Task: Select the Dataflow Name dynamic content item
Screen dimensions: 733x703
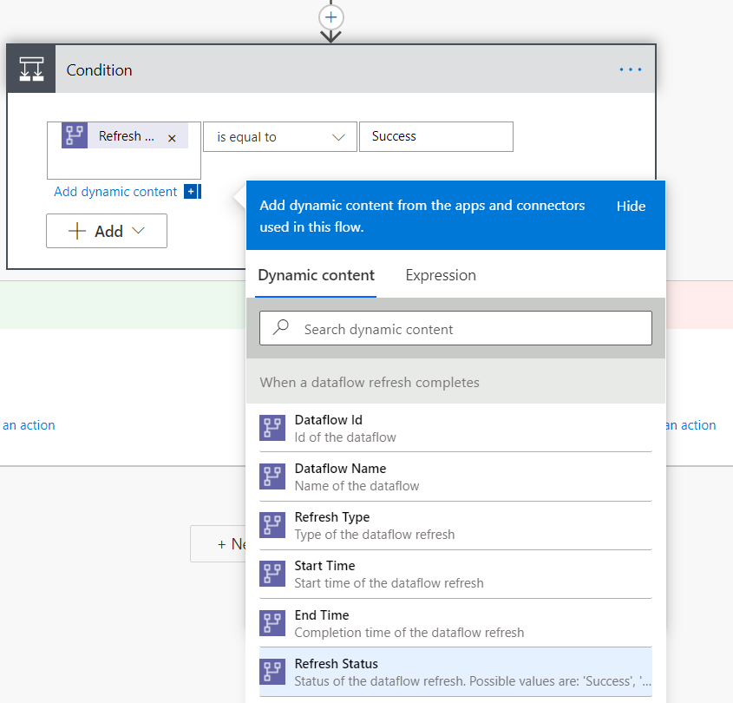Action: [x=455, y=476]
